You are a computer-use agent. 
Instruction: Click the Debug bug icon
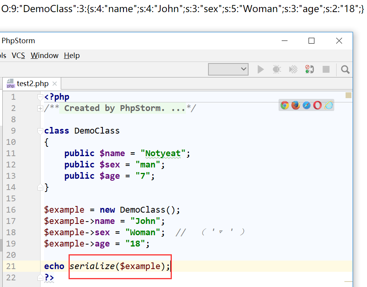click(277, 69)
